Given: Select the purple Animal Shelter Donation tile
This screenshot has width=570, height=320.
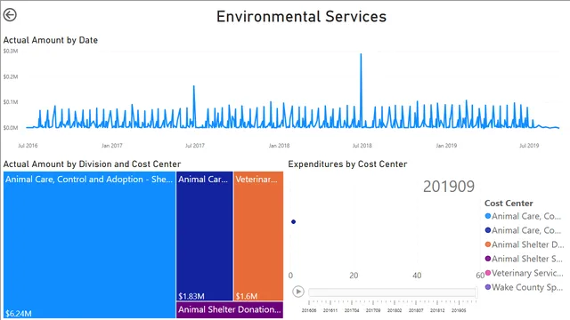Looking at the screenshot, I should coord(230,310).
